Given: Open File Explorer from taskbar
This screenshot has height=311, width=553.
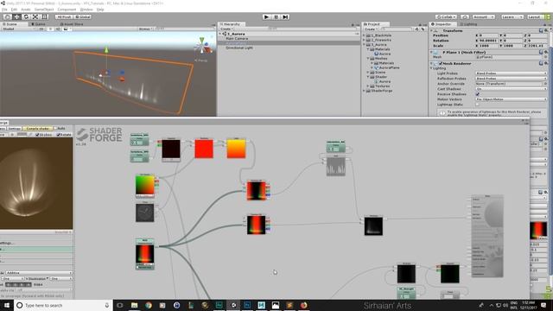Looking at the screenshot, I should click(x=134, y=305).
